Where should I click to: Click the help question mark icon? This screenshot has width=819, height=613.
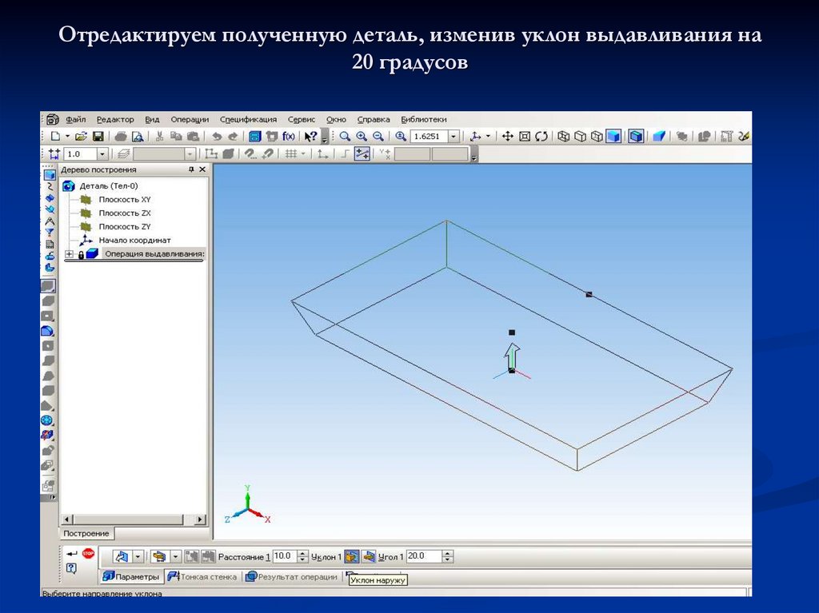[71, 568]
